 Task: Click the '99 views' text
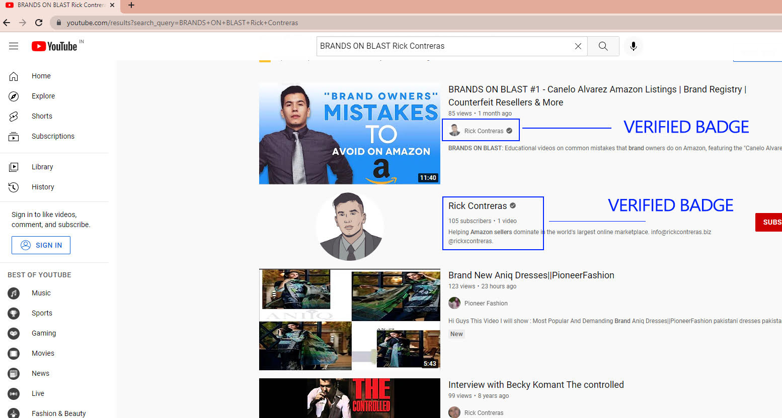pos(460,396)
